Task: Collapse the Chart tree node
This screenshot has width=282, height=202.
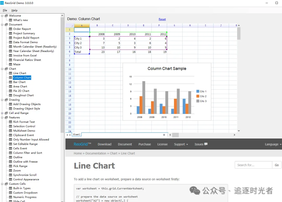Action: pyautogui.click(x=2, y=69)
